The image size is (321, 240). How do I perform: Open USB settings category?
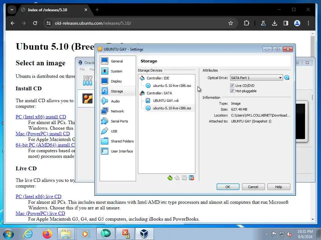tap(118, 131)
